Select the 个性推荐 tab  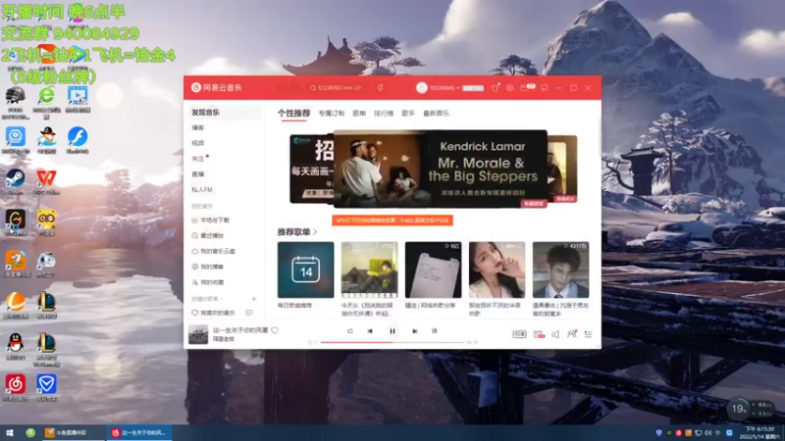(293, 114)
